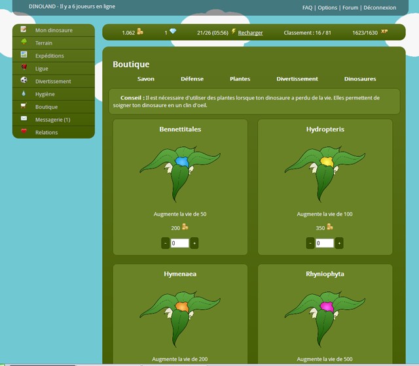
Task: Switch to the Plantes shop tab
Action: click(x=240, y=79)
